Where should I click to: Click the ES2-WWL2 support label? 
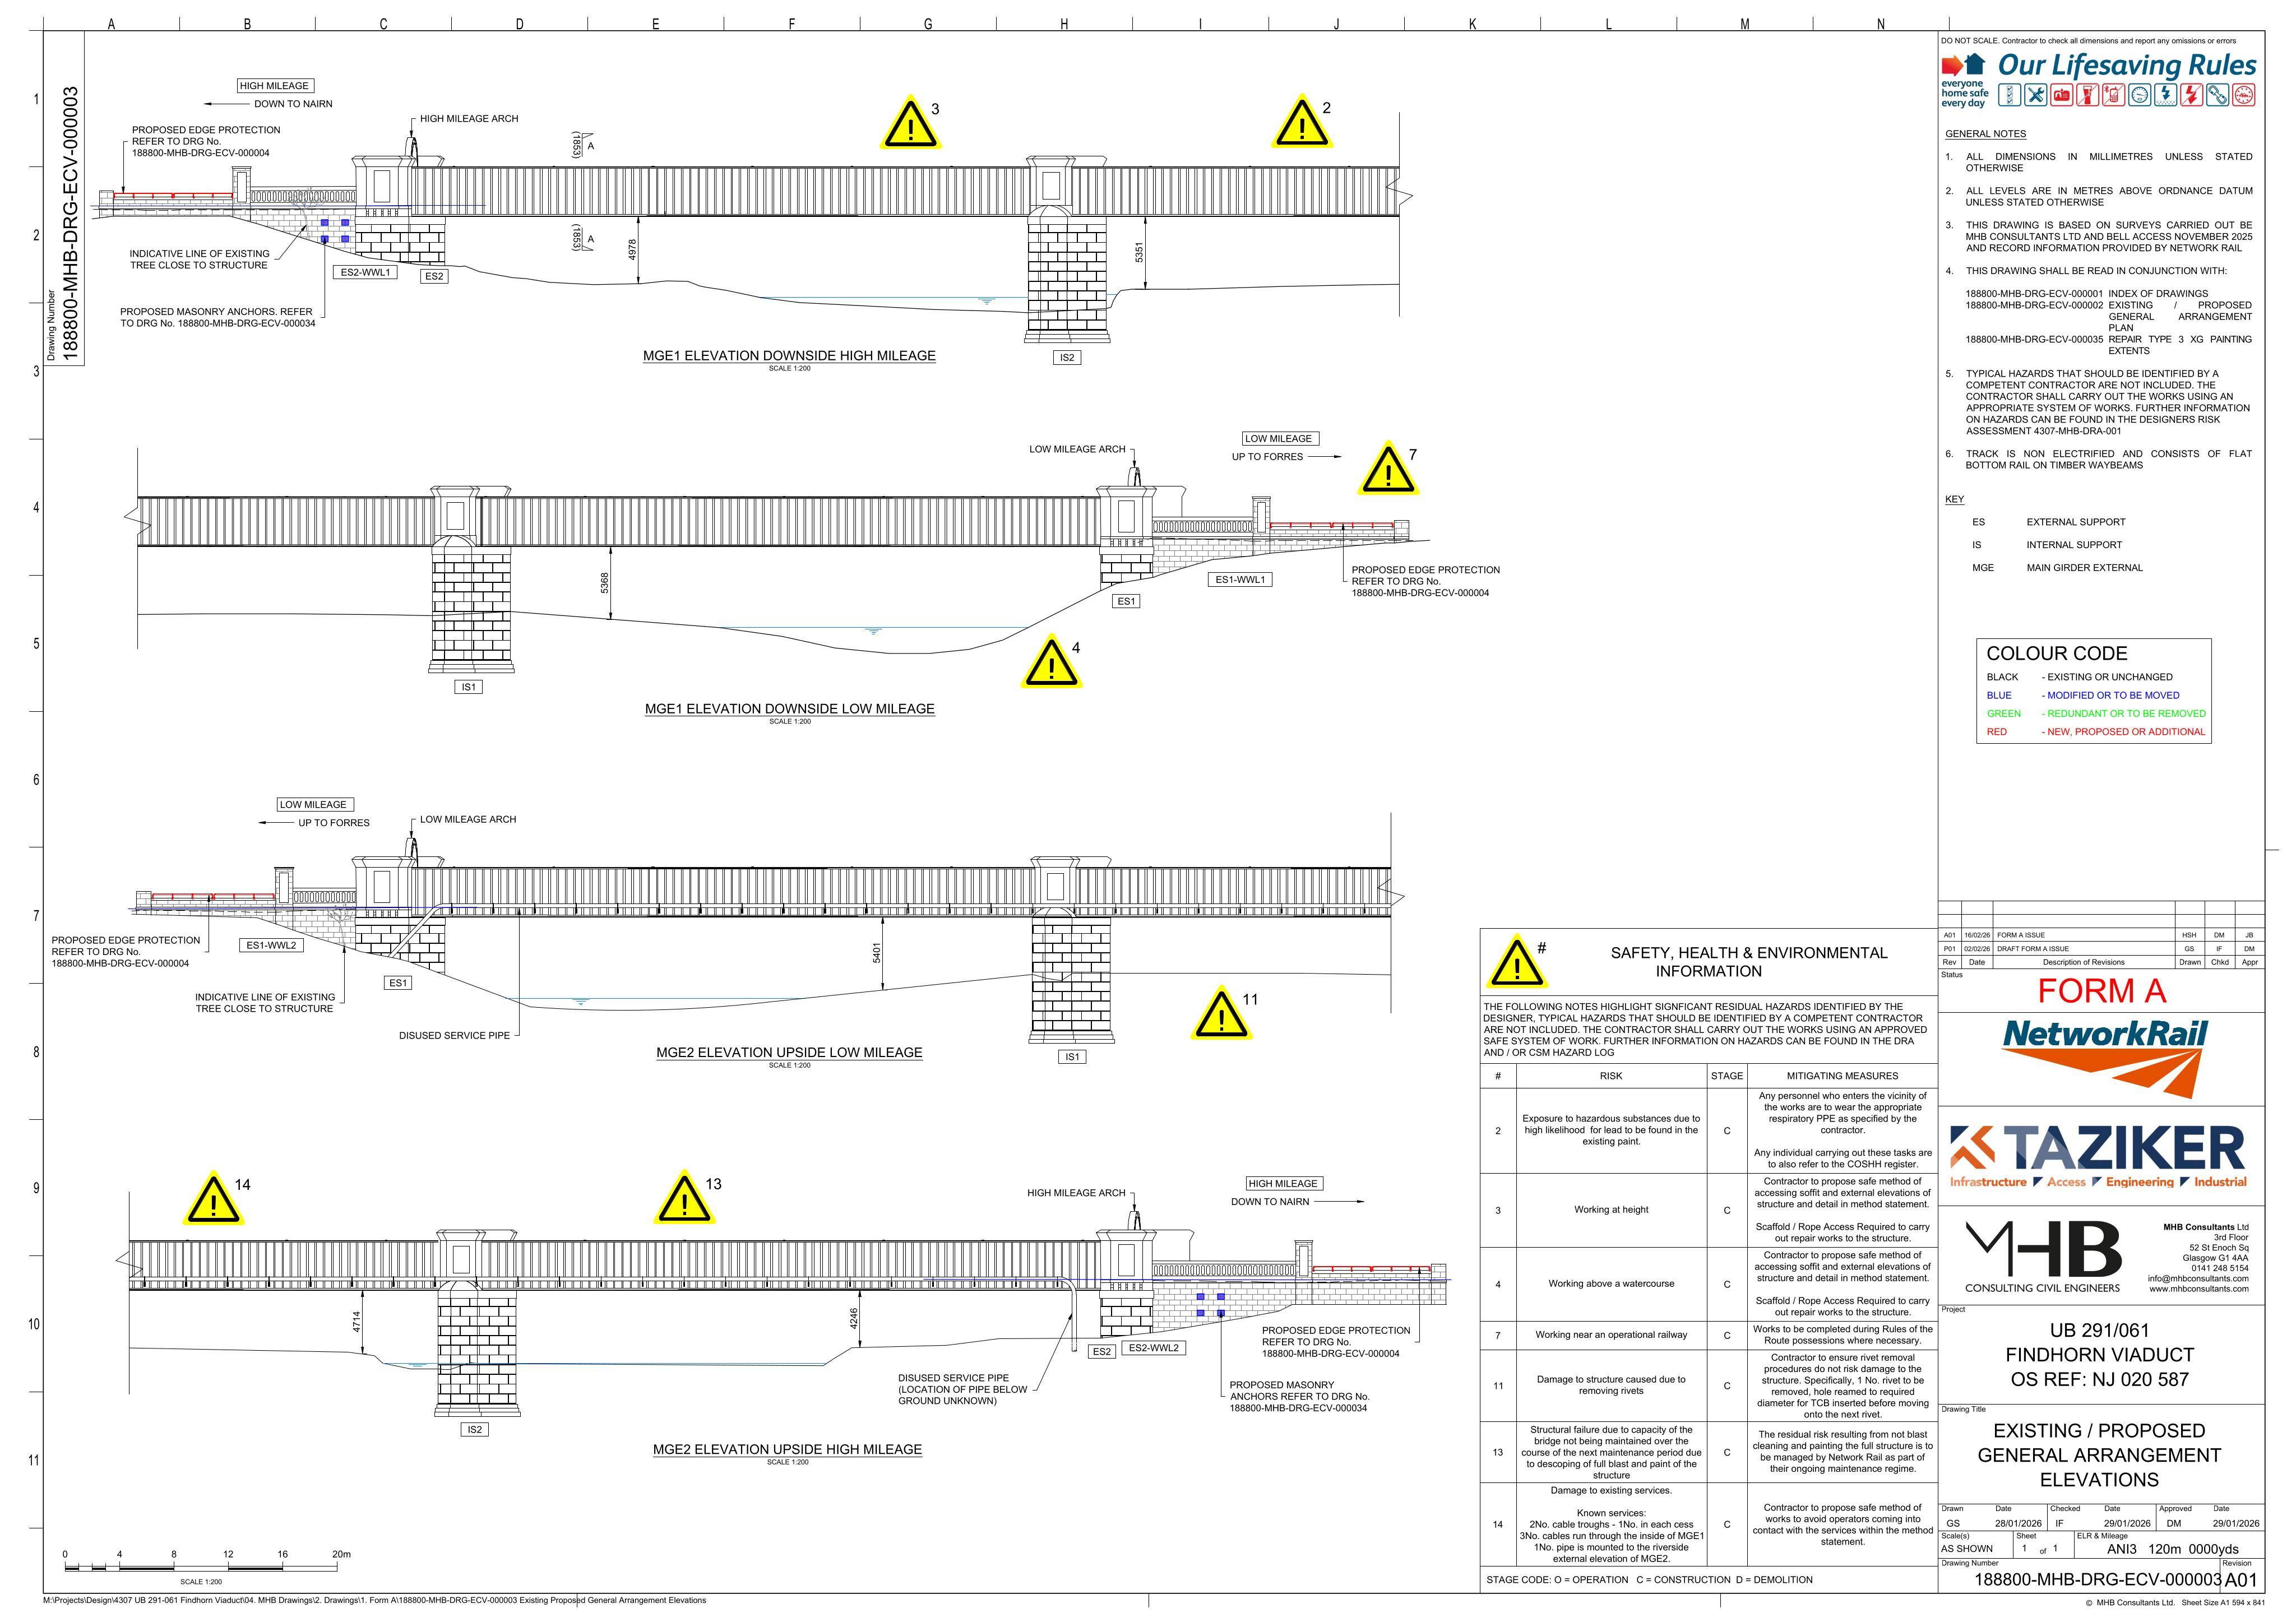click(1154, 1347)
